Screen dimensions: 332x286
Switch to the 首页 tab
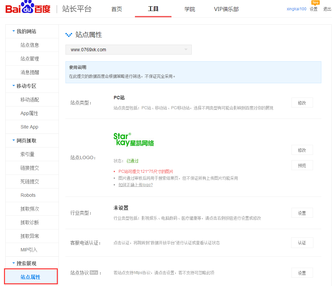tap(117, 9)
